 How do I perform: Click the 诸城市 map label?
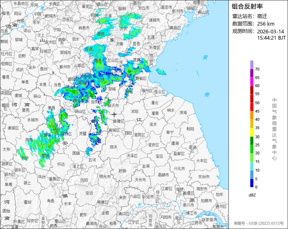154,20
